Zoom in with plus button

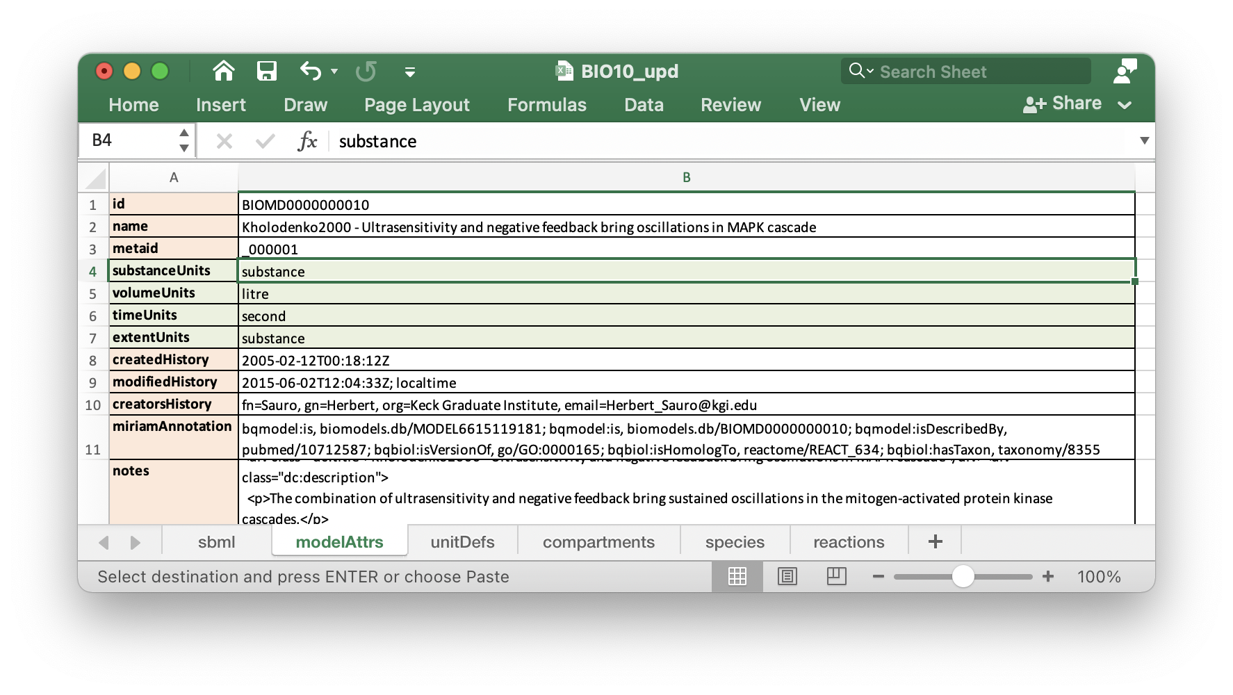pos(1048,576)
